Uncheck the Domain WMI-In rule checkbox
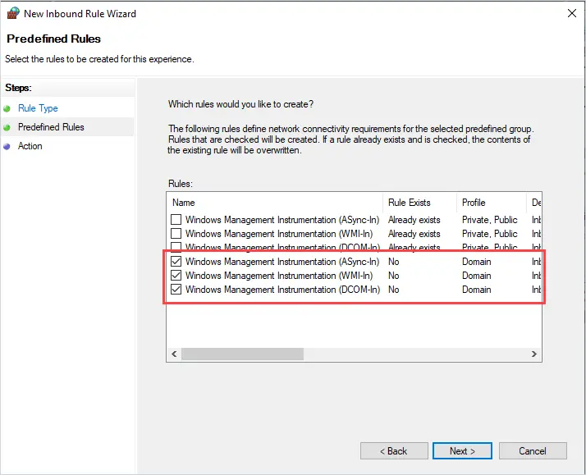586x475 pixels. 176,275
